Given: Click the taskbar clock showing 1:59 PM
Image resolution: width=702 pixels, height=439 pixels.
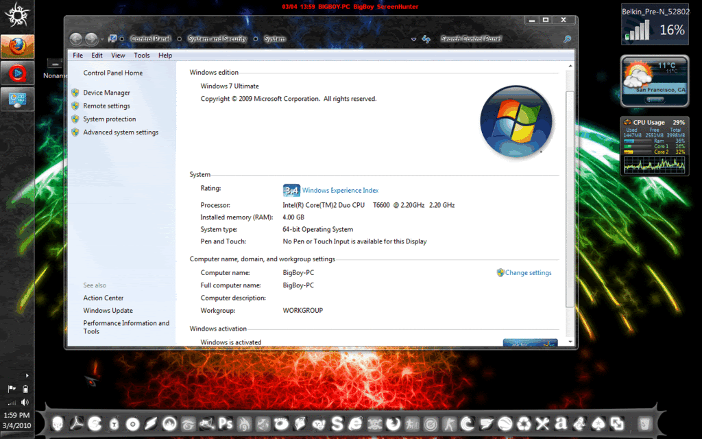Looking at the screenshot, I should pyautogui.click(x=16, y=415).
